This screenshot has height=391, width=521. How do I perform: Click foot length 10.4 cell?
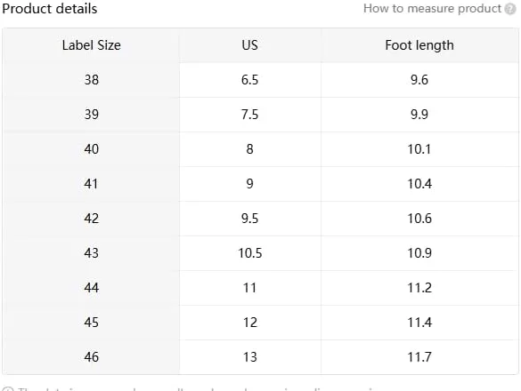point(419,184)
